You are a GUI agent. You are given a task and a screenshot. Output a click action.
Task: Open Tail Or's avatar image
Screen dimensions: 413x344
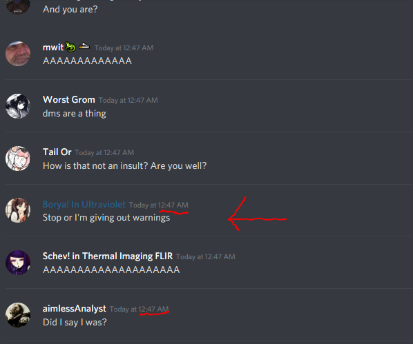(18, 159)
